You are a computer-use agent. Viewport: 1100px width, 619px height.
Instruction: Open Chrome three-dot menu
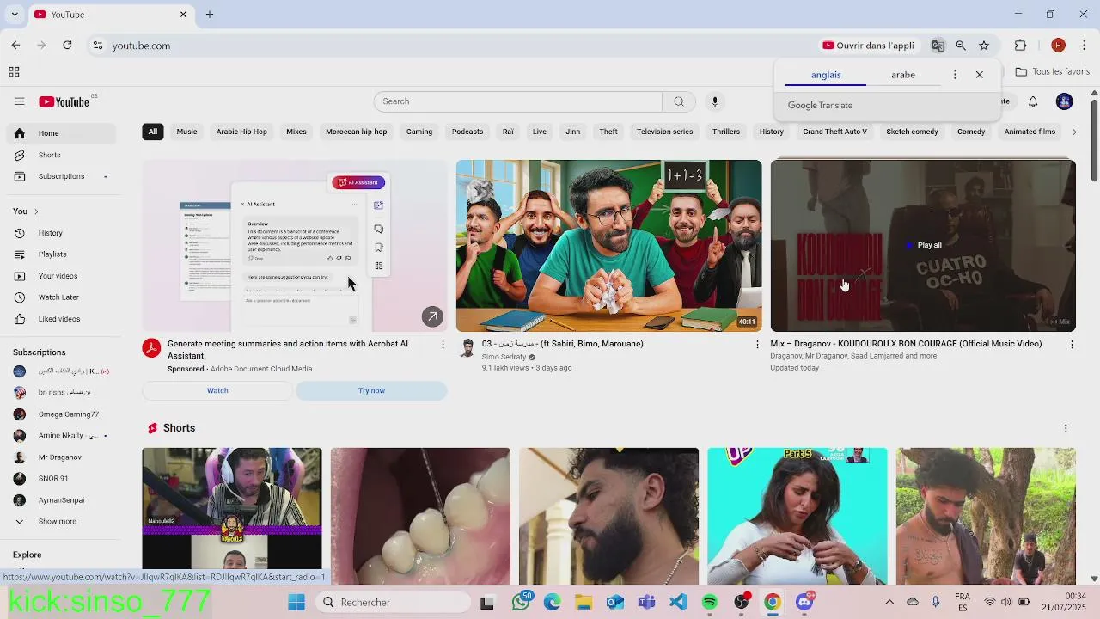1085,46
